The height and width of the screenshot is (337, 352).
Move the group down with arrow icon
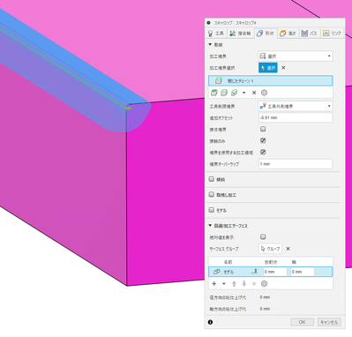243,284
